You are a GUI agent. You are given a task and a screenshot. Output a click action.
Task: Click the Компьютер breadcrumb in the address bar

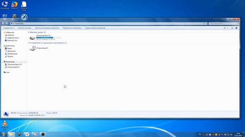coord(19,24)
